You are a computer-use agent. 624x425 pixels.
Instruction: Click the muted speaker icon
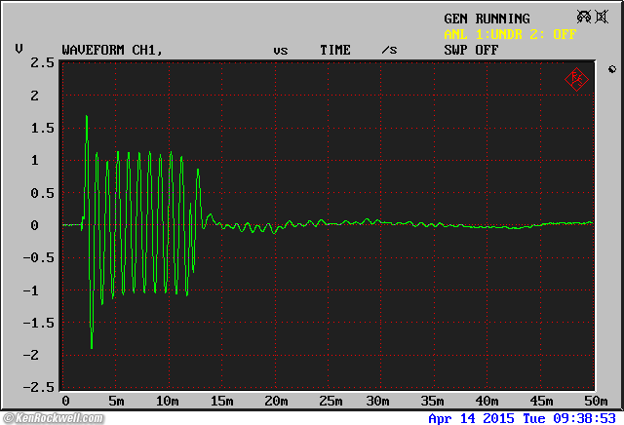(604, 18)
